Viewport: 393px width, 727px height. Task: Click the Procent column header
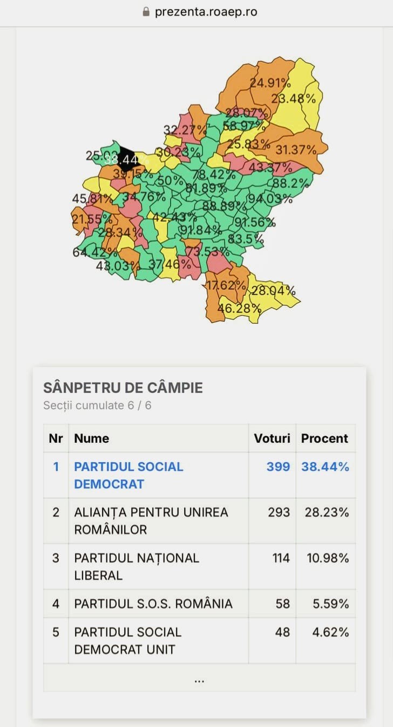point(324,438)
